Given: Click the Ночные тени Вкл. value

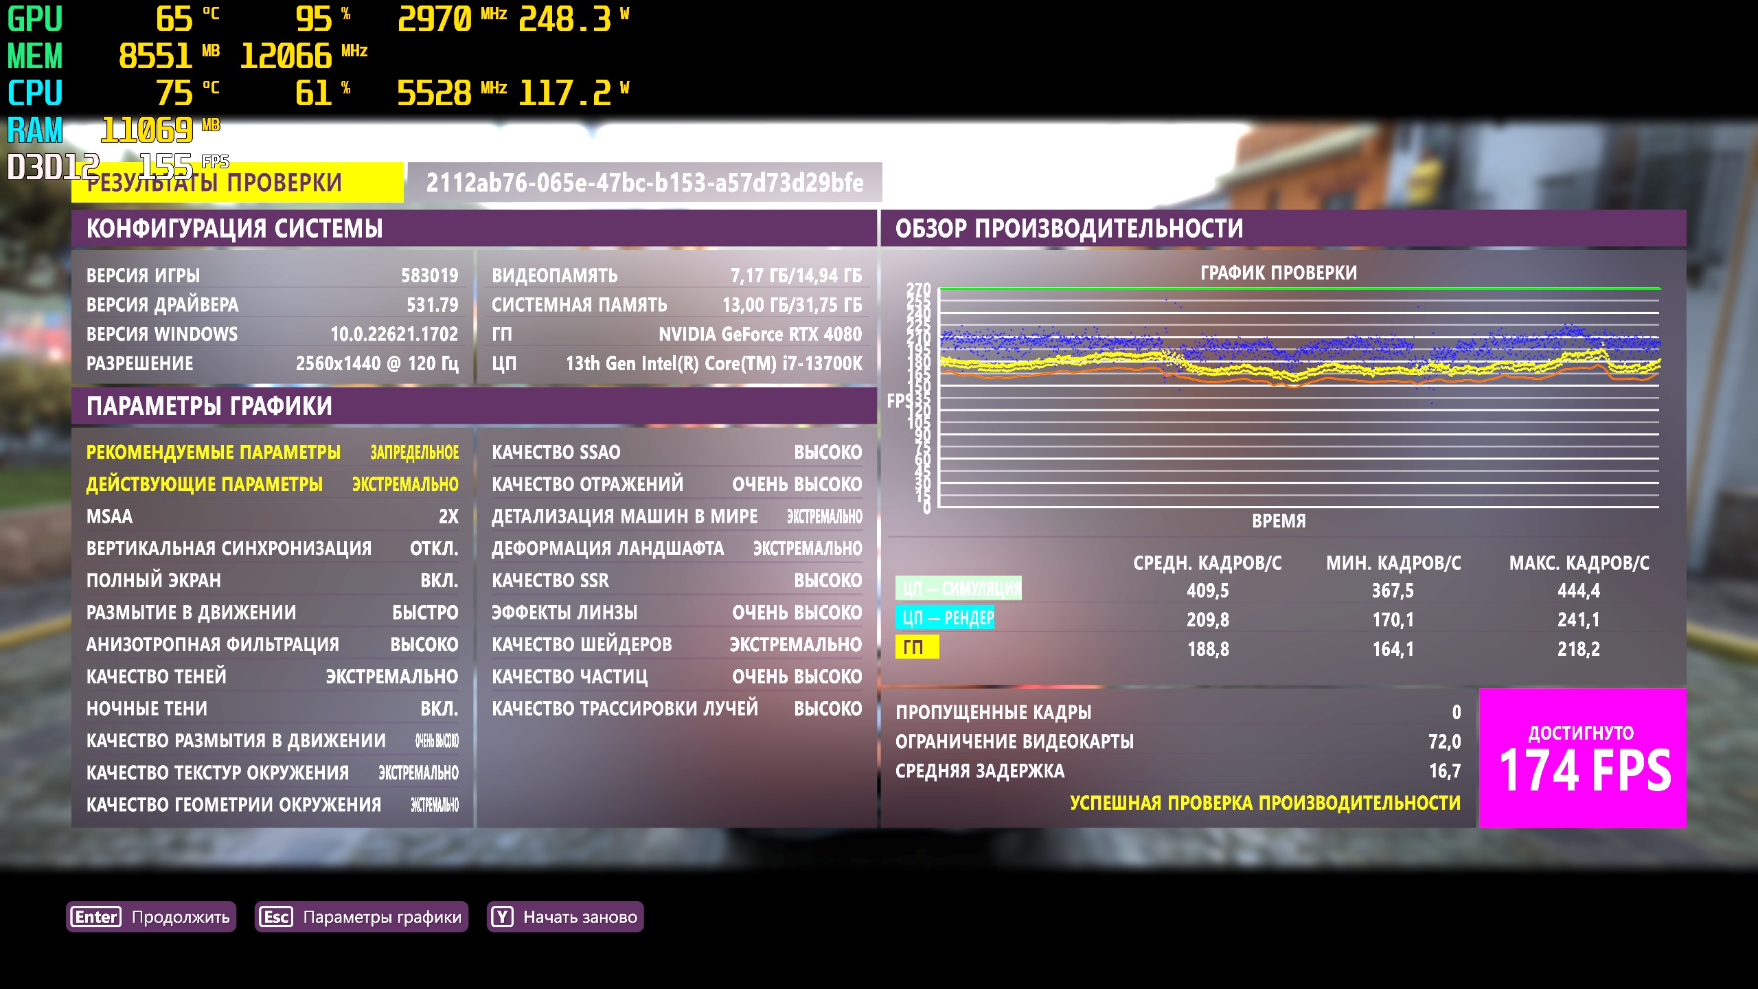Looking at the screenshot, I should pos(439,709).
